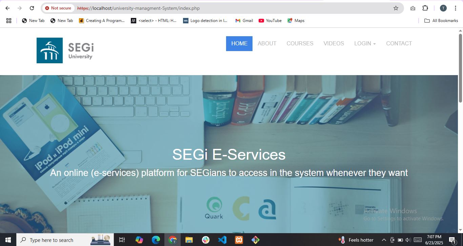
Task: Open the Extensions puzzle icon
Action: (x=425, y=8)
